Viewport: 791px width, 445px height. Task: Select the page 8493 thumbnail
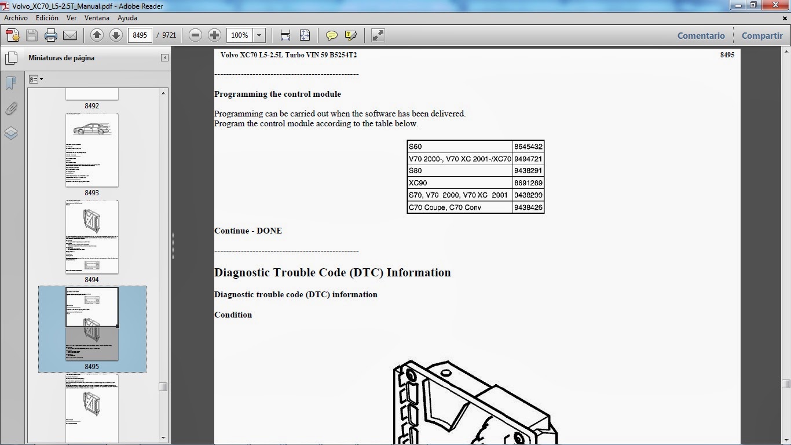tap(92, 150)
